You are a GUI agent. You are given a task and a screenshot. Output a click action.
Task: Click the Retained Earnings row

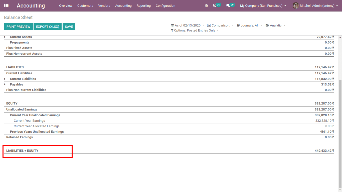[169, 137]
